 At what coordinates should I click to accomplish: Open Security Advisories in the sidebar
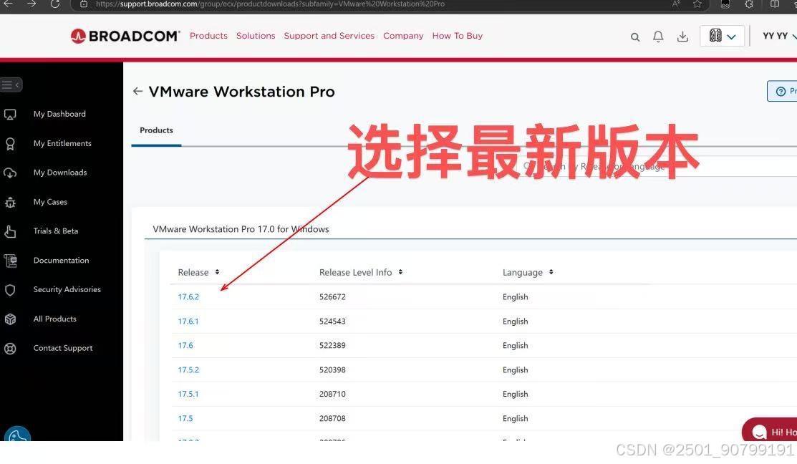coord(67,289)
